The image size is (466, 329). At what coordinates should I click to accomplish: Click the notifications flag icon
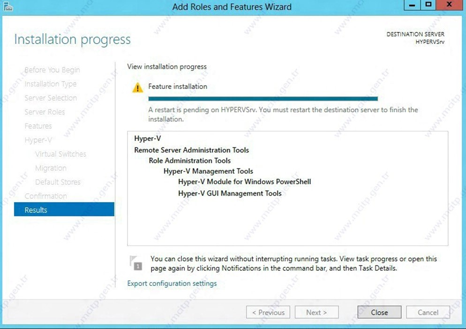click(135, 263)
